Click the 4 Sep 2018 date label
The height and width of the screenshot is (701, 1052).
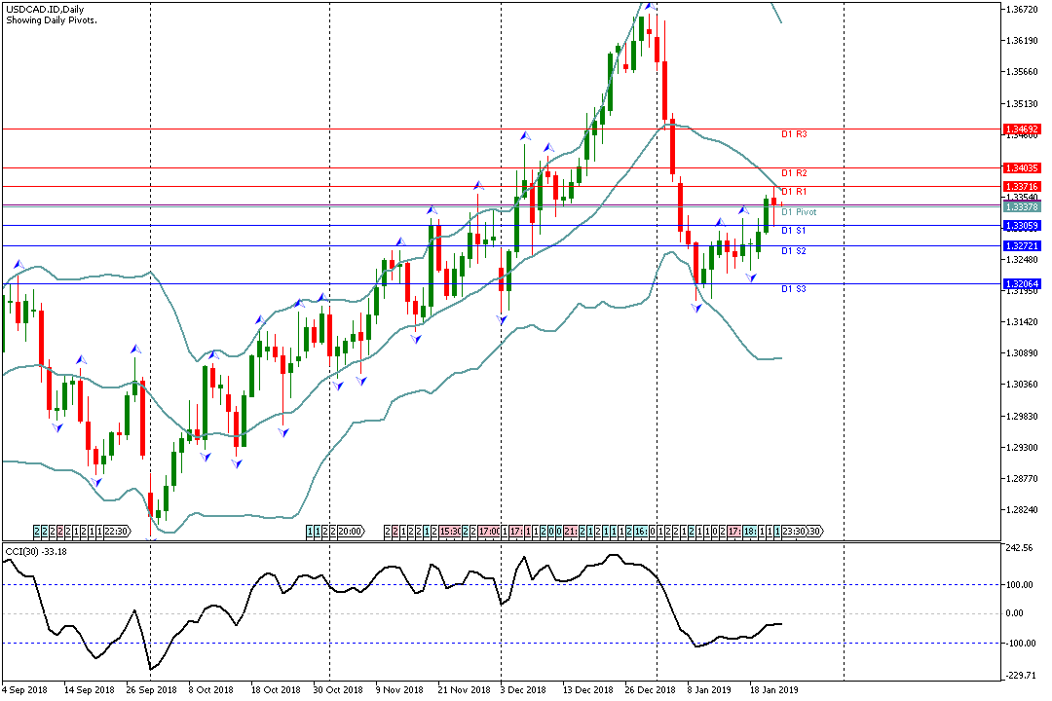pyautogui.click(x=24, y=690)
